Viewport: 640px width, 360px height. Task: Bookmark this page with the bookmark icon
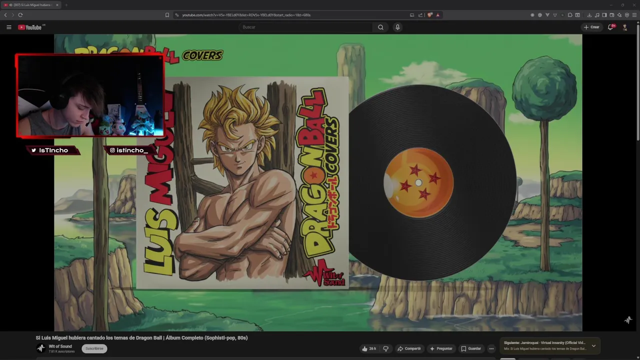click(167, 15)
